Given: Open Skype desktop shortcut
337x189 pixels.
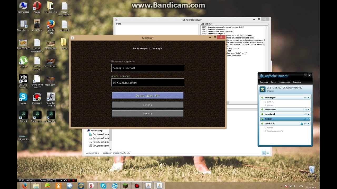Looking at the screenshot, I should (23, 98).
